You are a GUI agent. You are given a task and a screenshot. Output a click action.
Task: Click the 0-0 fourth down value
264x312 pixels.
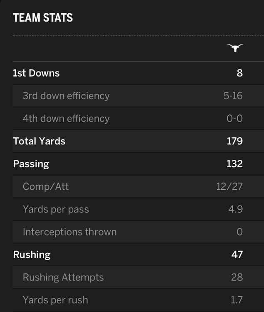pos(234,119)
